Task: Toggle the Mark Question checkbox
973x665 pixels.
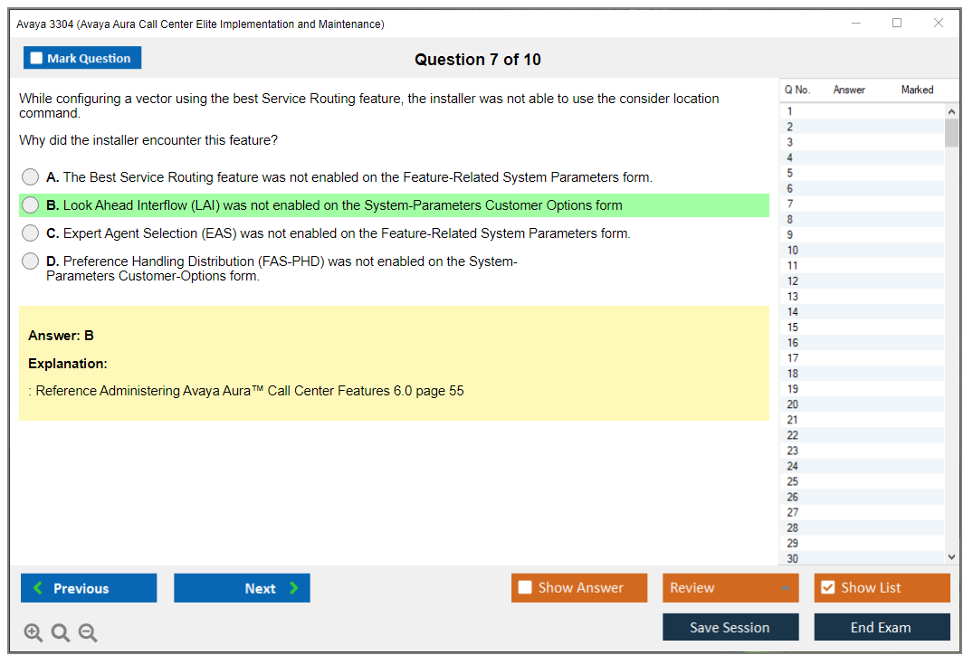Action: pyautogui.click(x=37, y=58)
